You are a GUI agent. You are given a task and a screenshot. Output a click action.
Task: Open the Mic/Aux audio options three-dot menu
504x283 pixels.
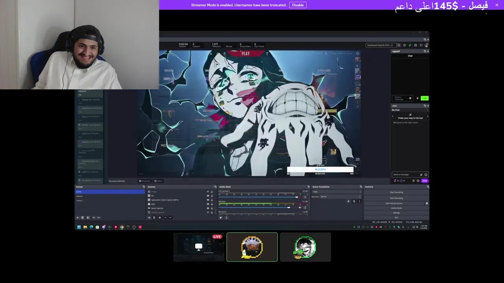pos(305,207)
